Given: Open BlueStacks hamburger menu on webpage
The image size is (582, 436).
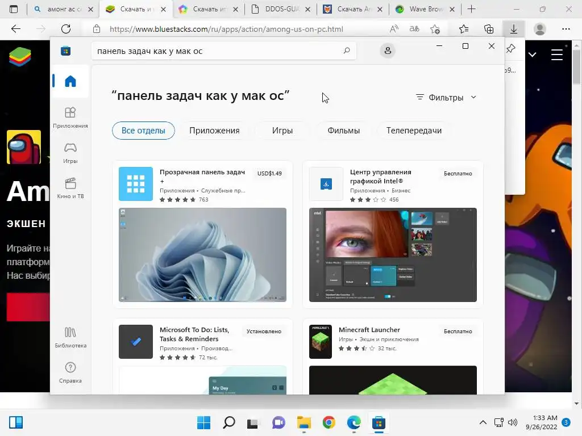Looking at the screenshot, I should point(557,54).
